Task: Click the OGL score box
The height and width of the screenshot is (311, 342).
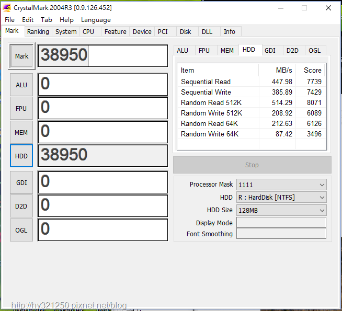Action: [x=103, y=230]
